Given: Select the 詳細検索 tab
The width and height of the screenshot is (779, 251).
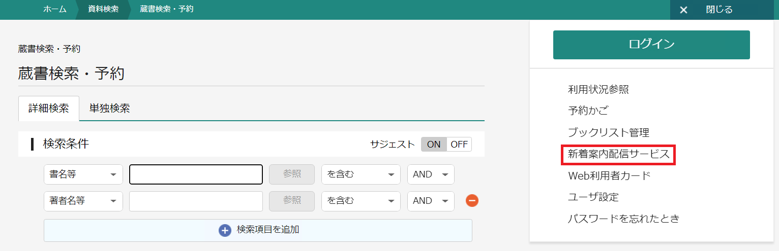Looking at the screenshot, I should 49,108.
